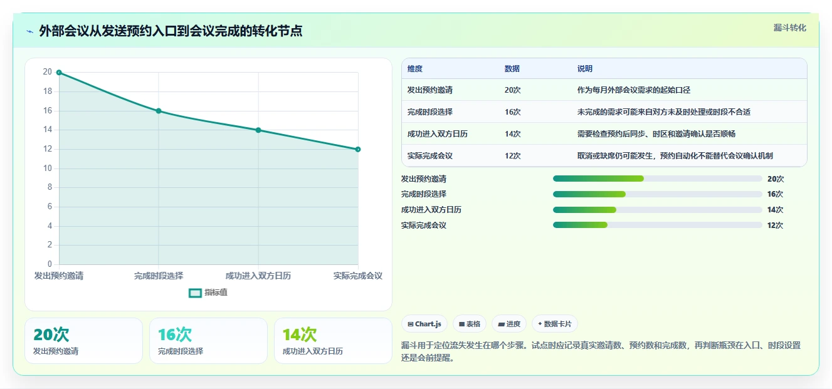Select the 完成时段选择 table row cell
This screenshot has height=389, width=832.
click(x=430, y=112)
